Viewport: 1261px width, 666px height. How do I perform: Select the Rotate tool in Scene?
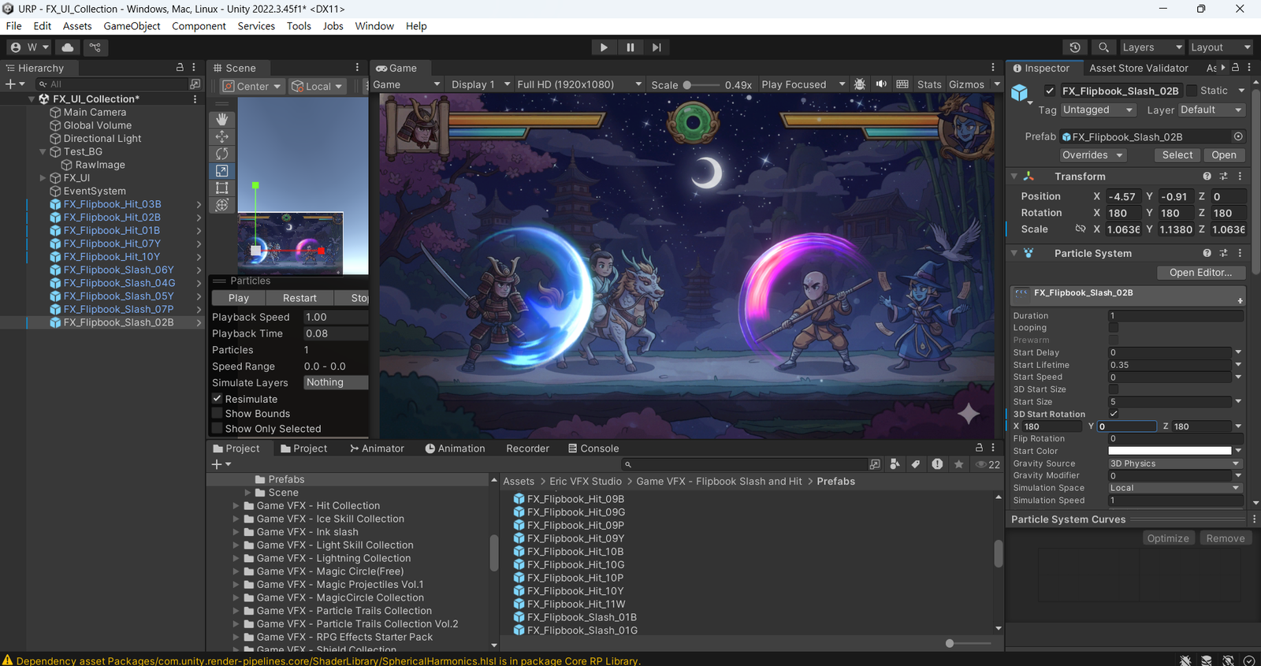(222, 154)
